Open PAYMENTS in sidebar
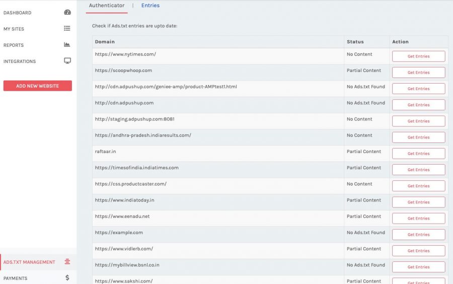The image size is (453, 284). 15,278
